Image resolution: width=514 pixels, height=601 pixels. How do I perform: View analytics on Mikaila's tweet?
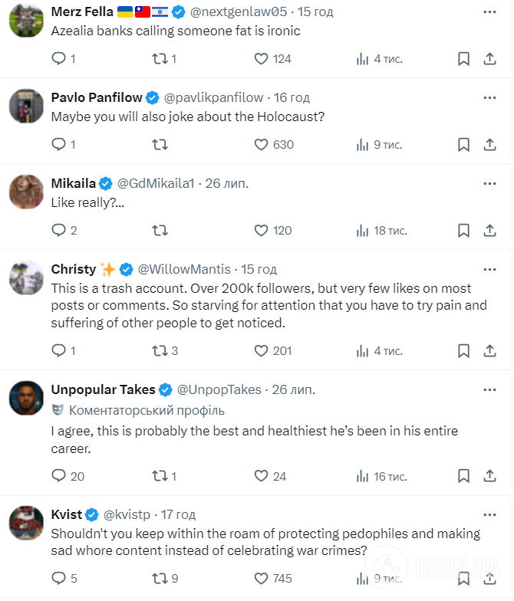pos(364,230)
